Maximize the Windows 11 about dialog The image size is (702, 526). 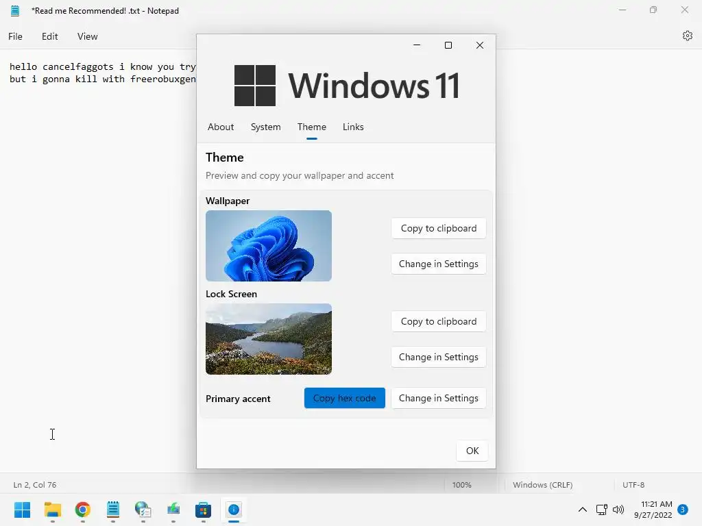pyautogui.click(x=448, y=45)
